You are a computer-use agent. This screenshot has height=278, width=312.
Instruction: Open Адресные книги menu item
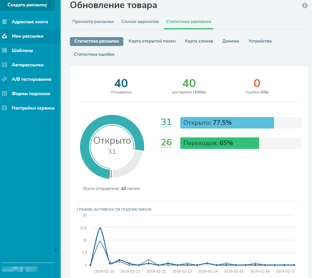coord(30,22)
